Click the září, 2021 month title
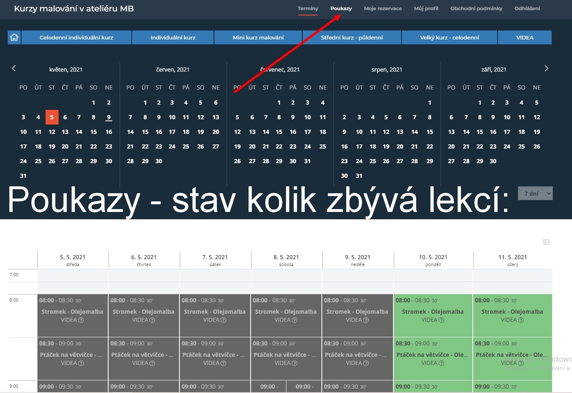Screen dimensions: 572x393 pos(493,70)
